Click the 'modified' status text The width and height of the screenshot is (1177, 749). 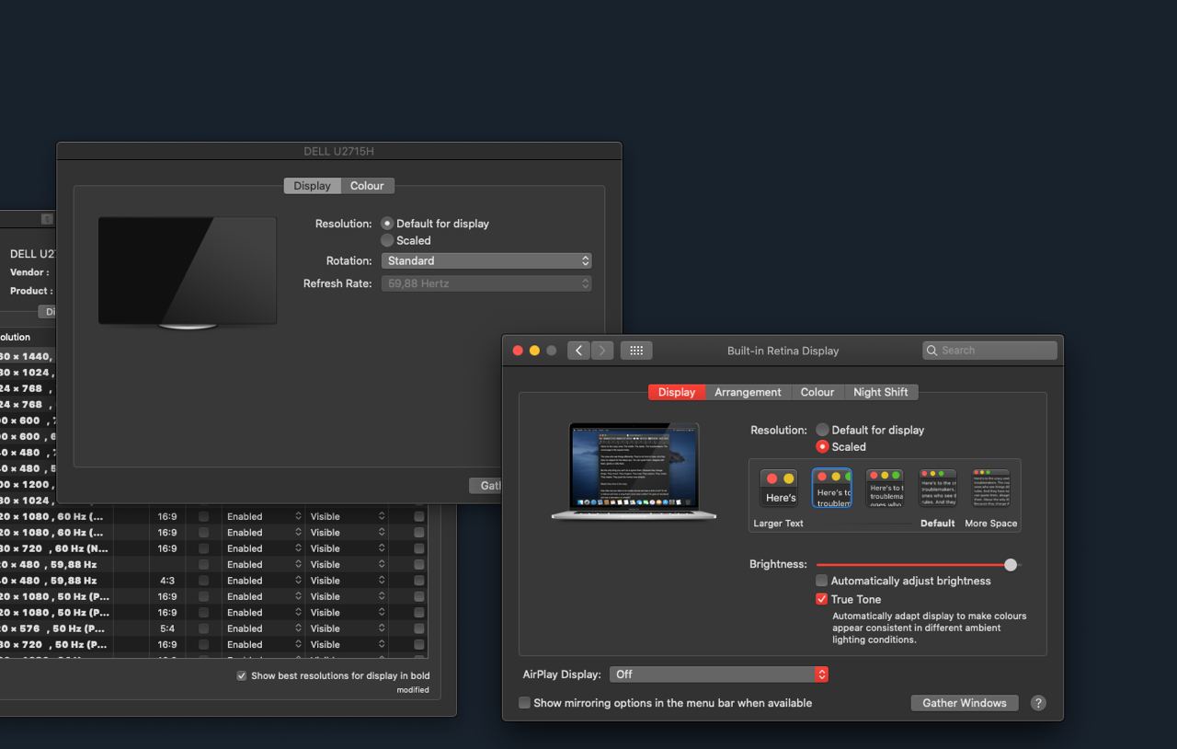[413, 690]
